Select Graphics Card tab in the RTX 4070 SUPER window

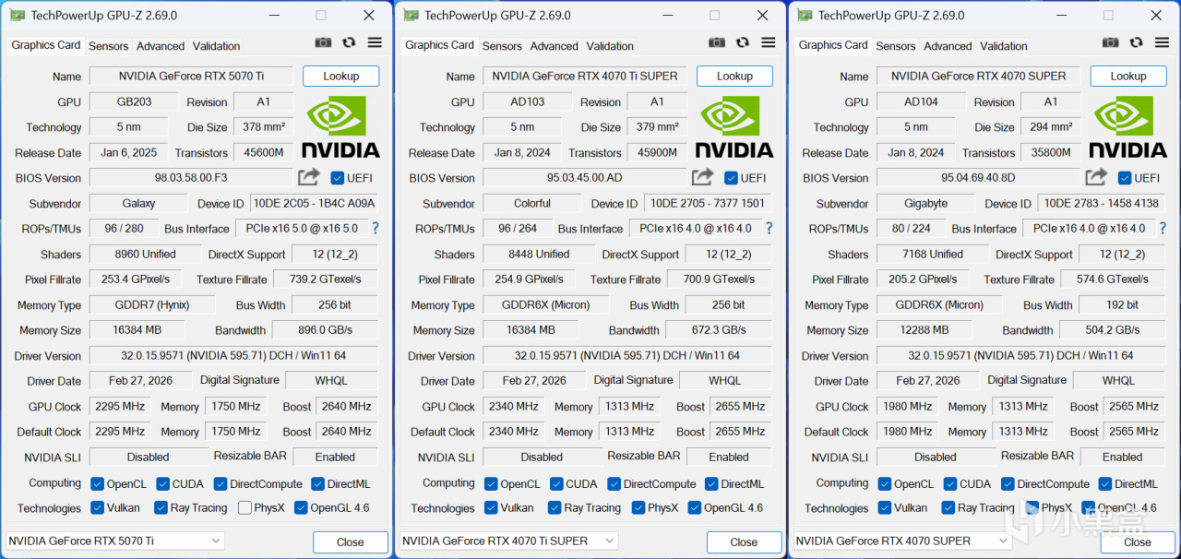pos(833,45)
